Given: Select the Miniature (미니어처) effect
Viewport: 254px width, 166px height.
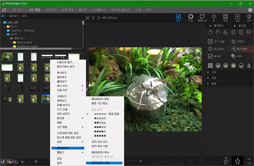Looking at the screenshot, I should [216, 49].
